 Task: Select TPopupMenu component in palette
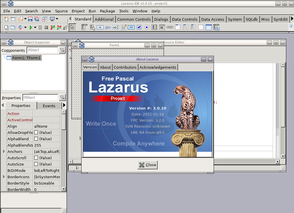[x=92, y=27]
